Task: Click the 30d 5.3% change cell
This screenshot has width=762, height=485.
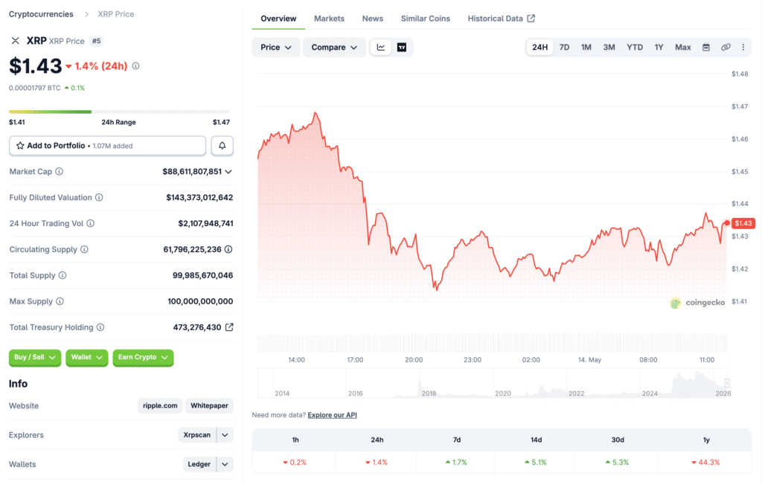Action: (617, 462)
